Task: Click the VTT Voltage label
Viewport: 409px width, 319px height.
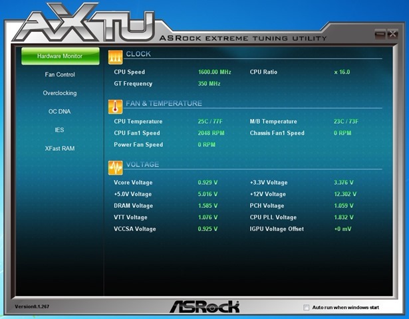Action: pos(130,217)
